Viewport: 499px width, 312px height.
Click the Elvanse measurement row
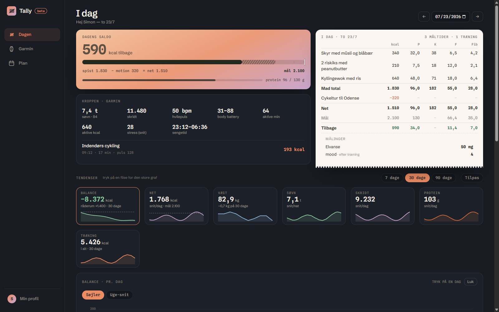(399, 147)
